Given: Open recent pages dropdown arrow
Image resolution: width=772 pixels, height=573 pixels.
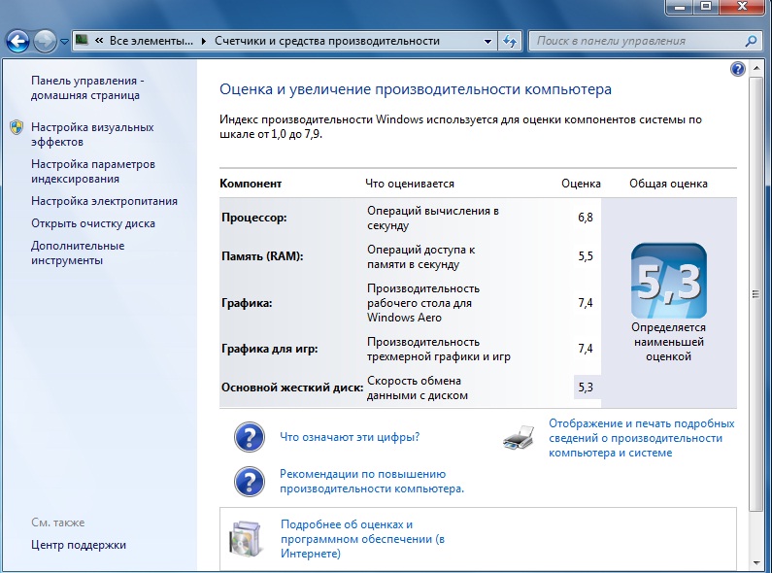Looking at the screenshot, I should (x=64, y=42).
